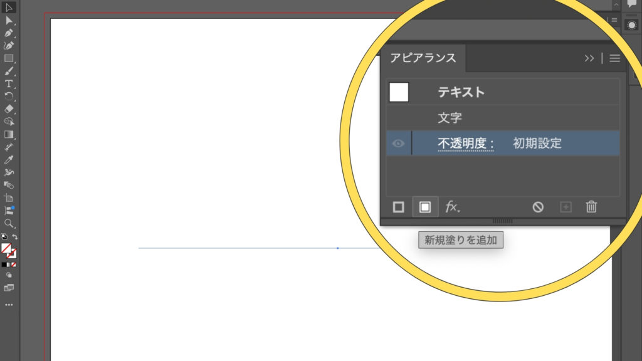Swap fill and stroke colors
The width and height of the screenshot is (642, 361).
pyautogui.click(x=15, y=237)
